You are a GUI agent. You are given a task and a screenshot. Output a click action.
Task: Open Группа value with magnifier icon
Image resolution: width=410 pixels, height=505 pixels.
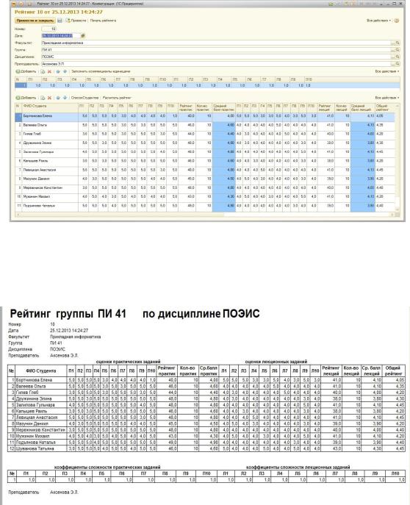[398, 50]
